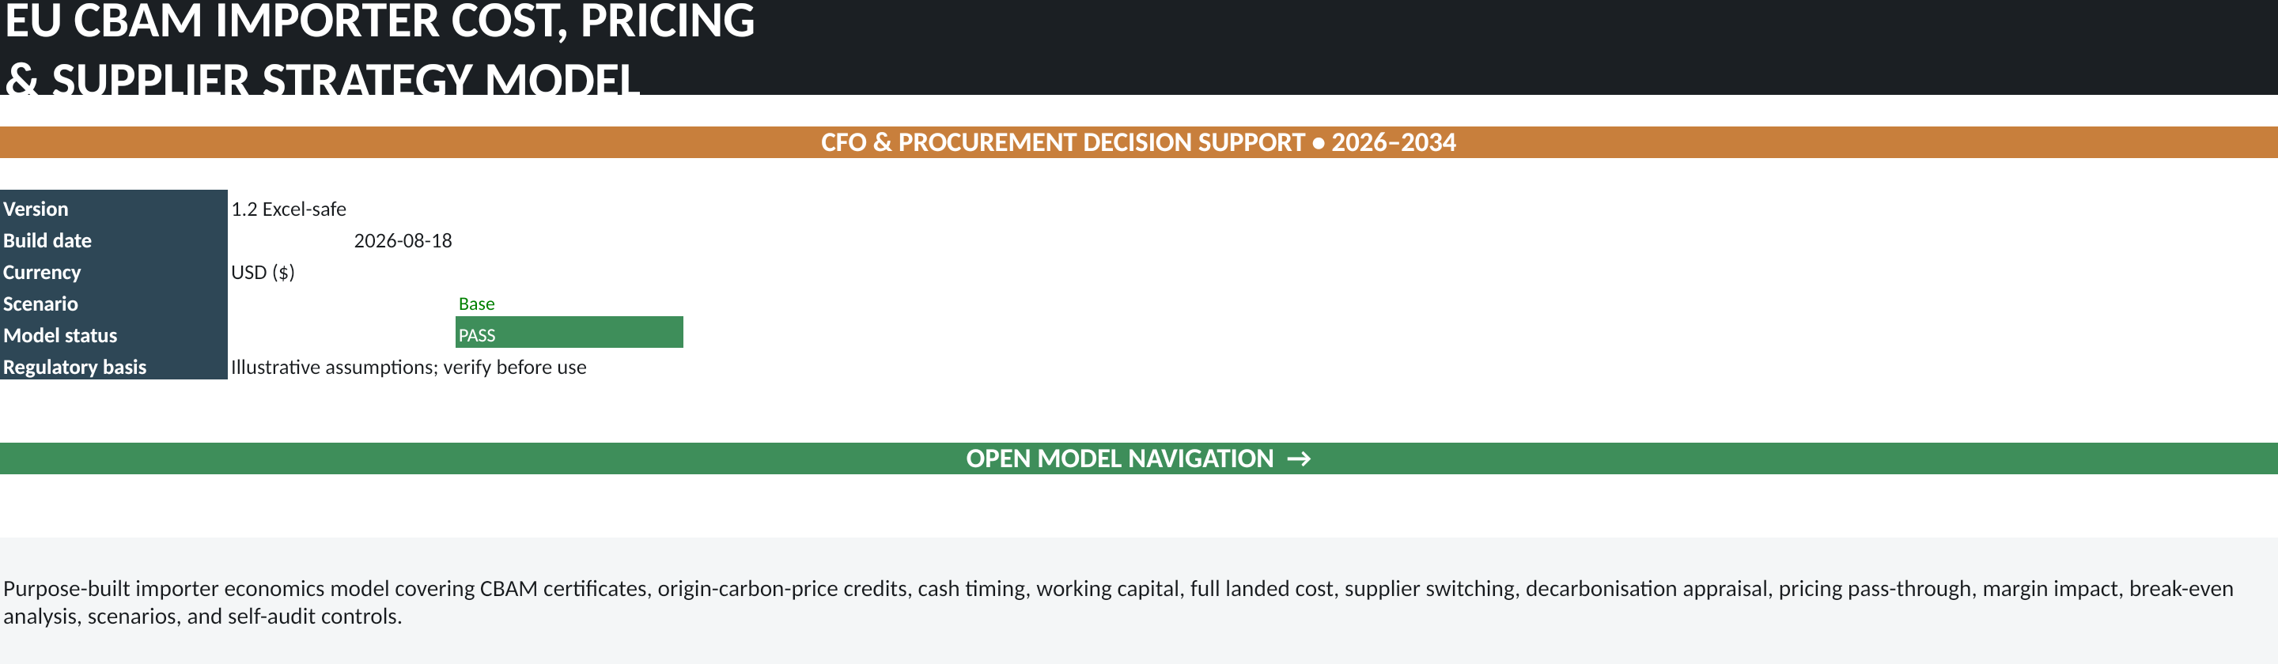Click the bullet dot in the orange banner

coord(1319,143)
